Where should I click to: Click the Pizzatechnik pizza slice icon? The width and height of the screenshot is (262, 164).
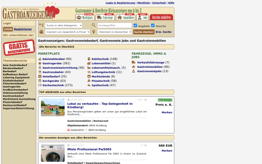(89, 80)
